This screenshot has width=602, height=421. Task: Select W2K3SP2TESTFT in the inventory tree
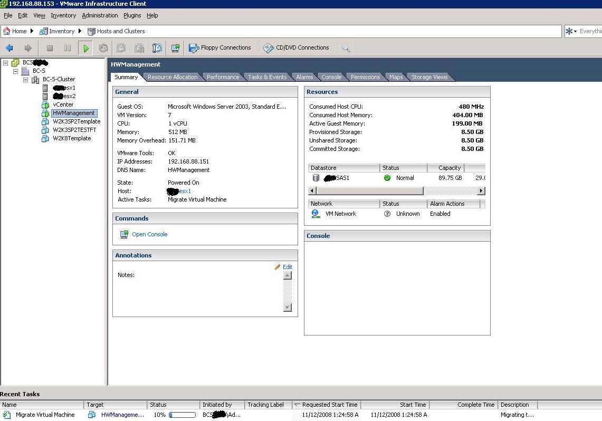(74, 130)
